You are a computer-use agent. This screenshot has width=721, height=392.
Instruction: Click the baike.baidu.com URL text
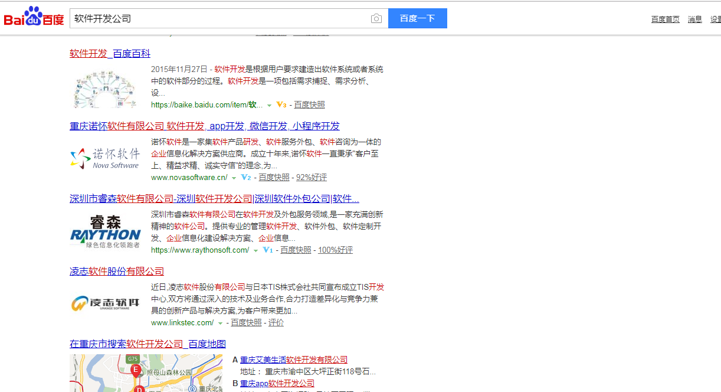(207, 104)
